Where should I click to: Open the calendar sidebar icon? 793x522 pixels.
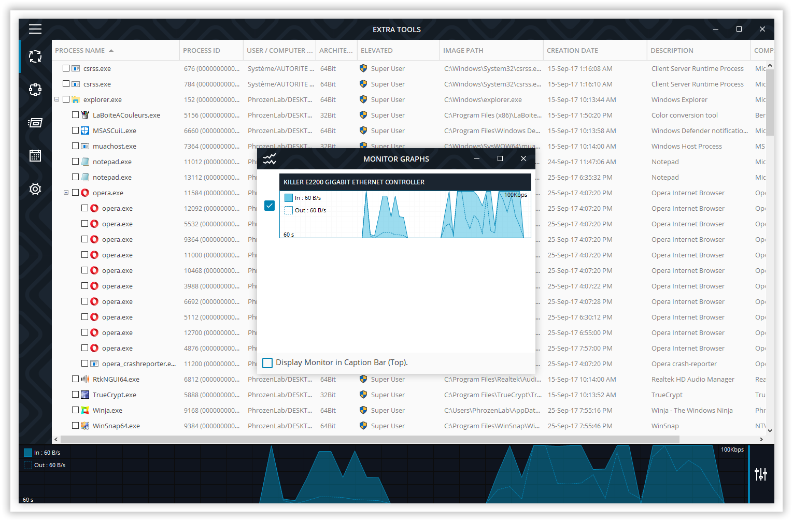tap(35, 156)
